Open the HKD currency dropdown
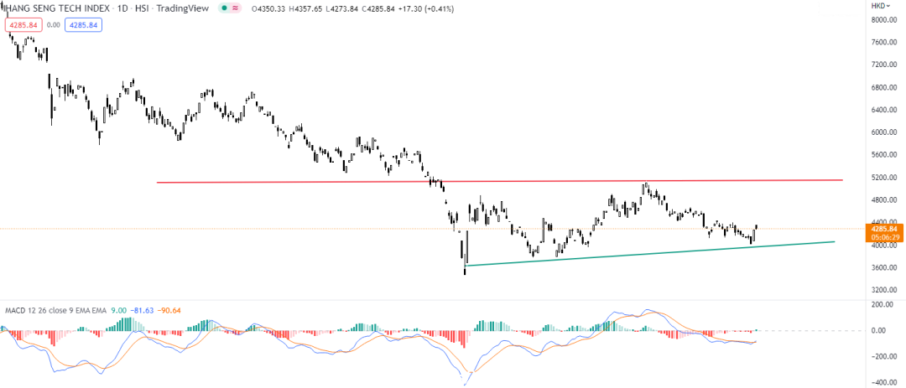 pos(880,5)
